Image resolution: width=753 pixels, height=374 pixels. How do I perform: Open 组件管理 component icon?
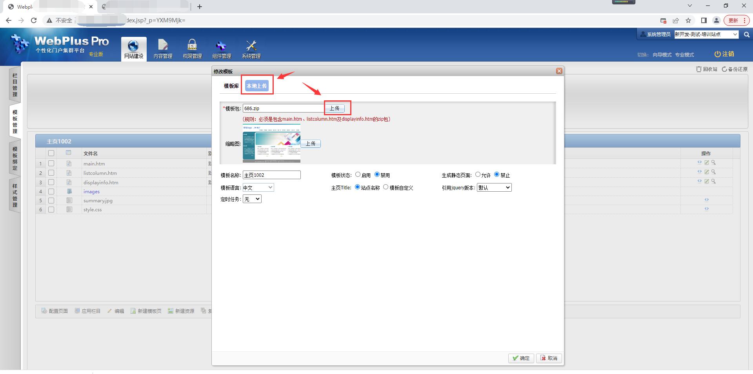[x=222, y=46]
